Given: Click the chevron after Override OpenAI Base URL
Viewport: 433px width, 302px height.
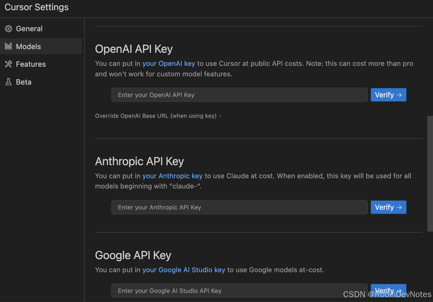Looking at the screenshot, I should 220,116.
